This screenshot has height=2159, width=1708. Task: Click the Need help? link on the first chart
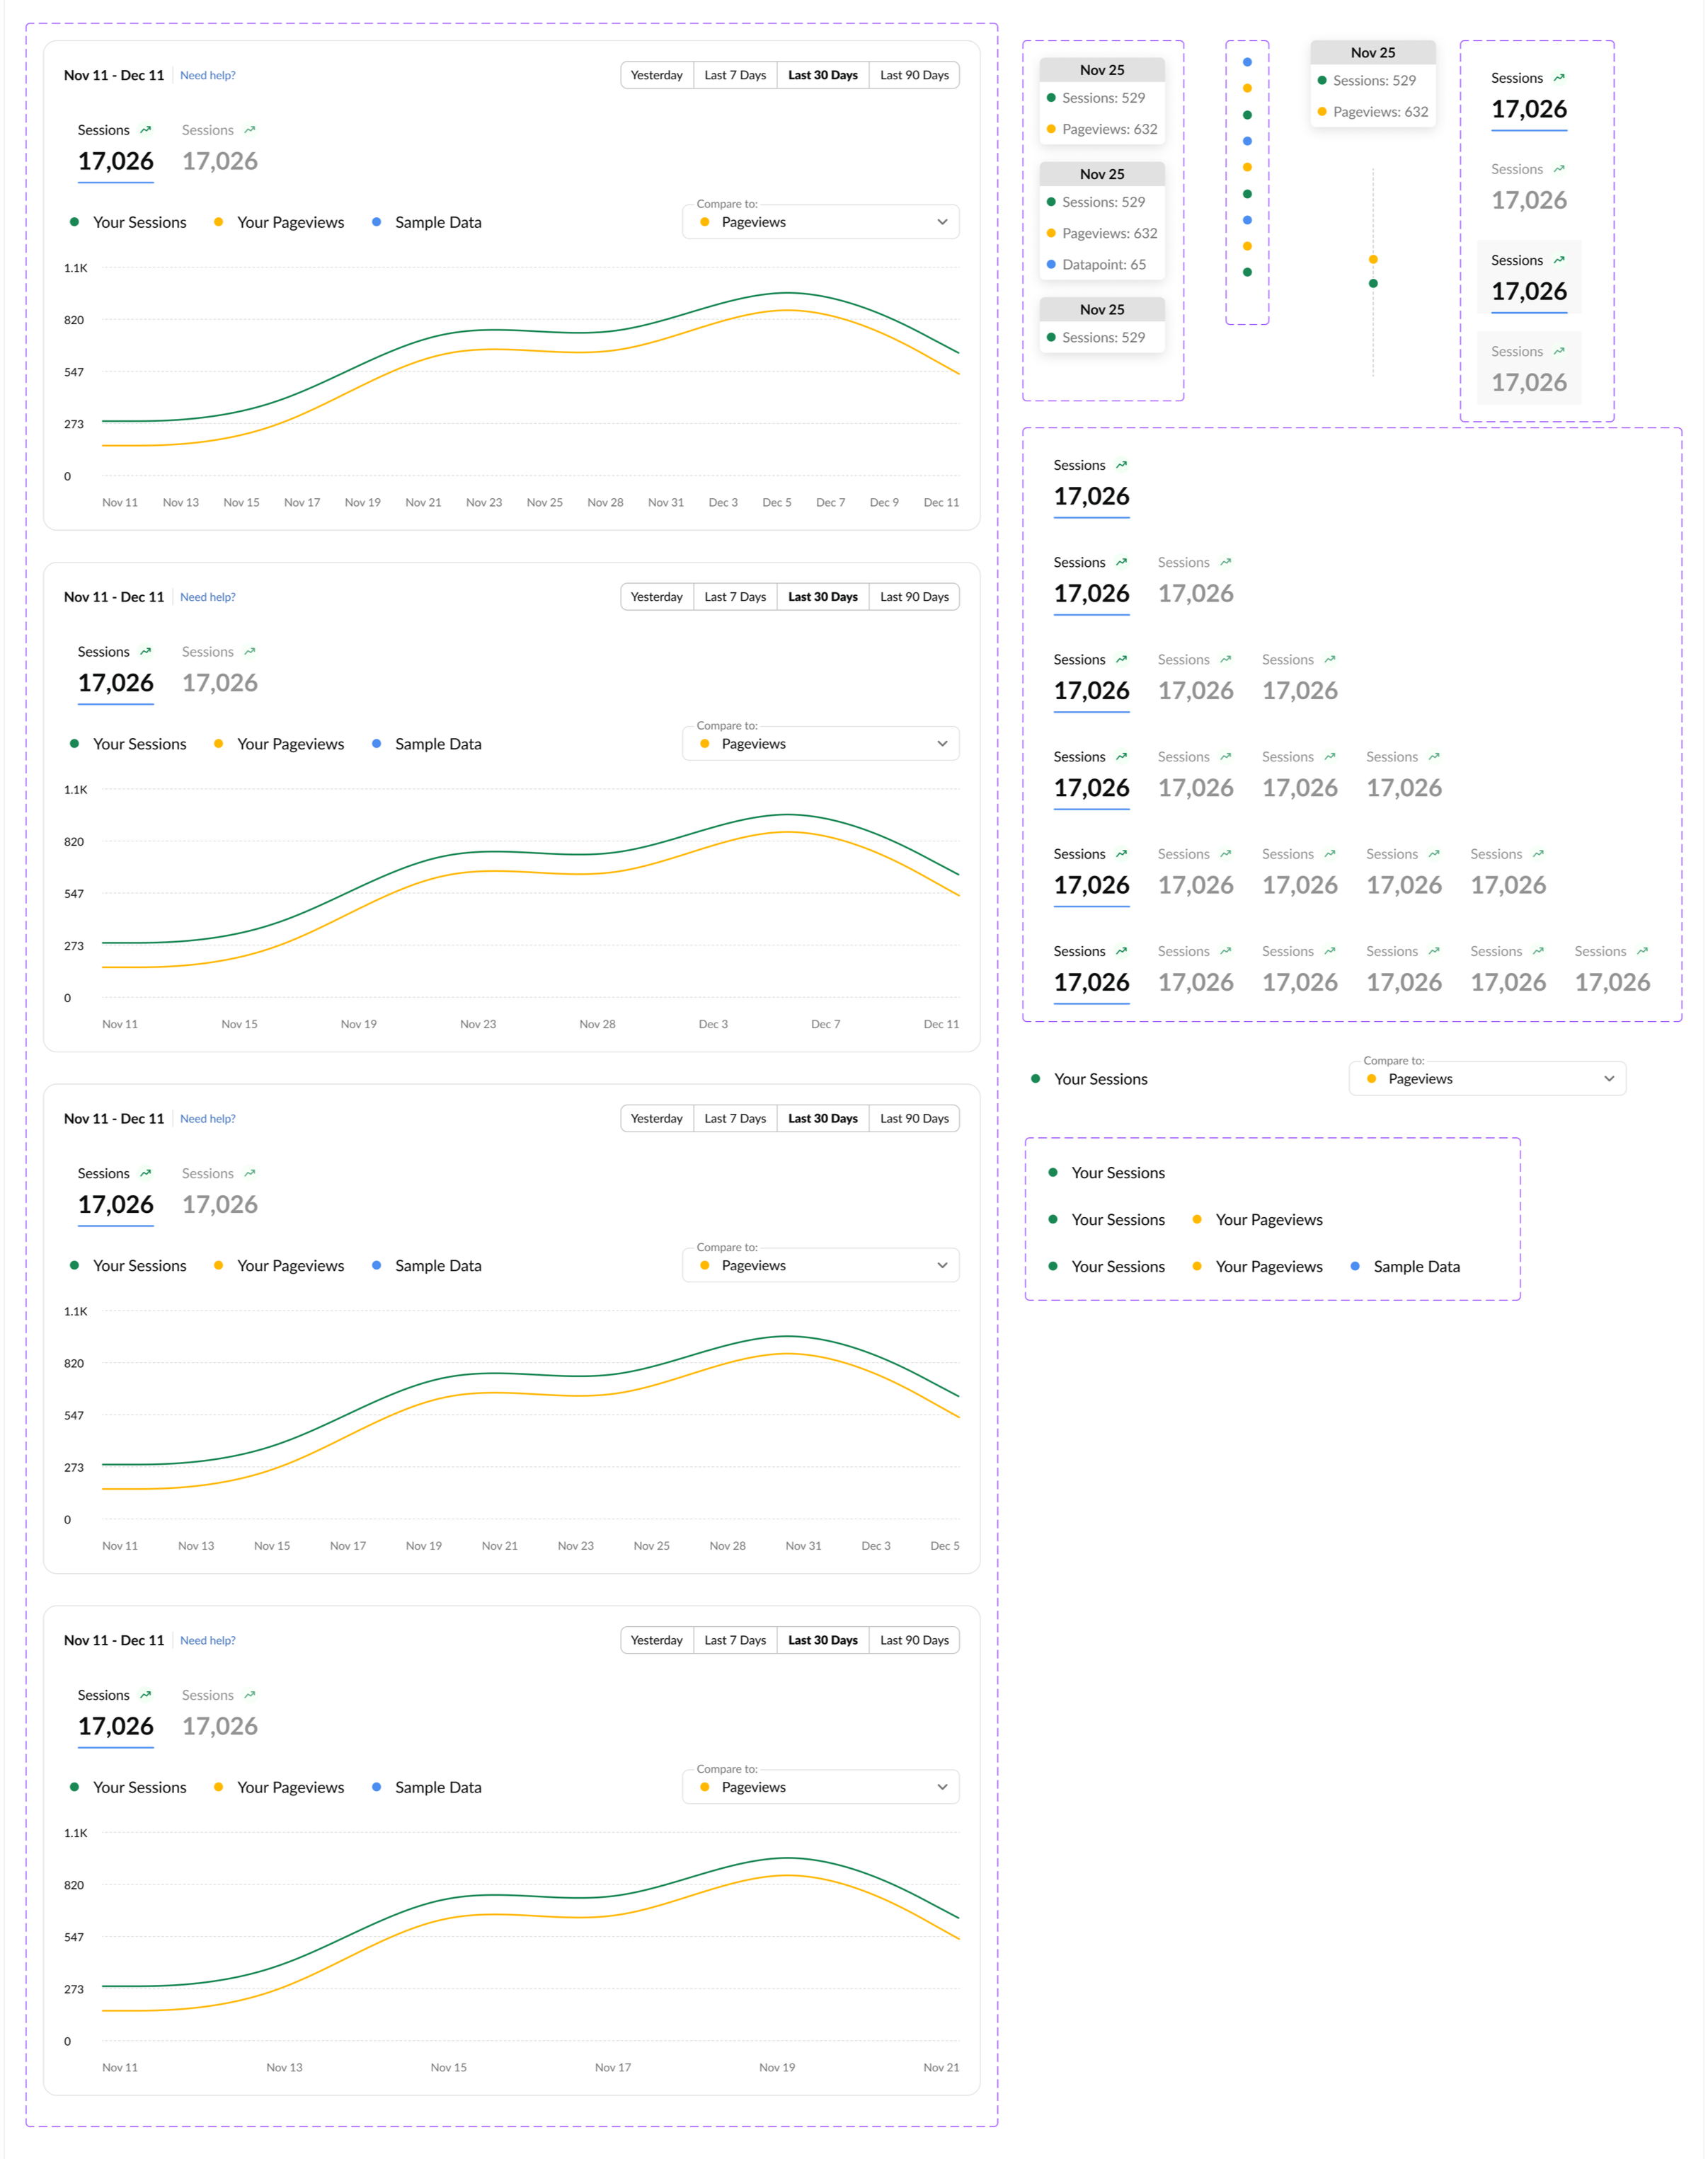coord(207,75)
